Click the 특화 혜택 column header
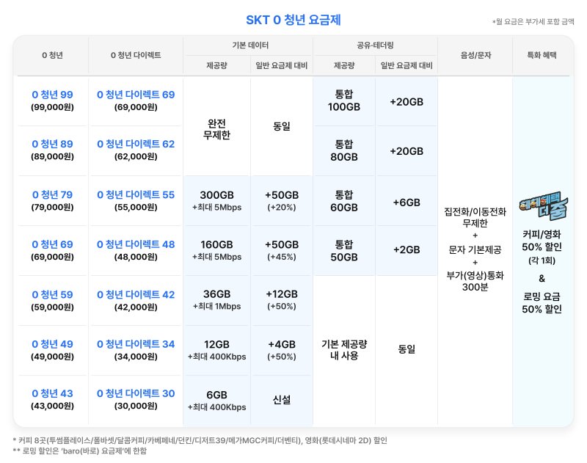This screenshot has height=463, width=587. click(x=542, y=55)
